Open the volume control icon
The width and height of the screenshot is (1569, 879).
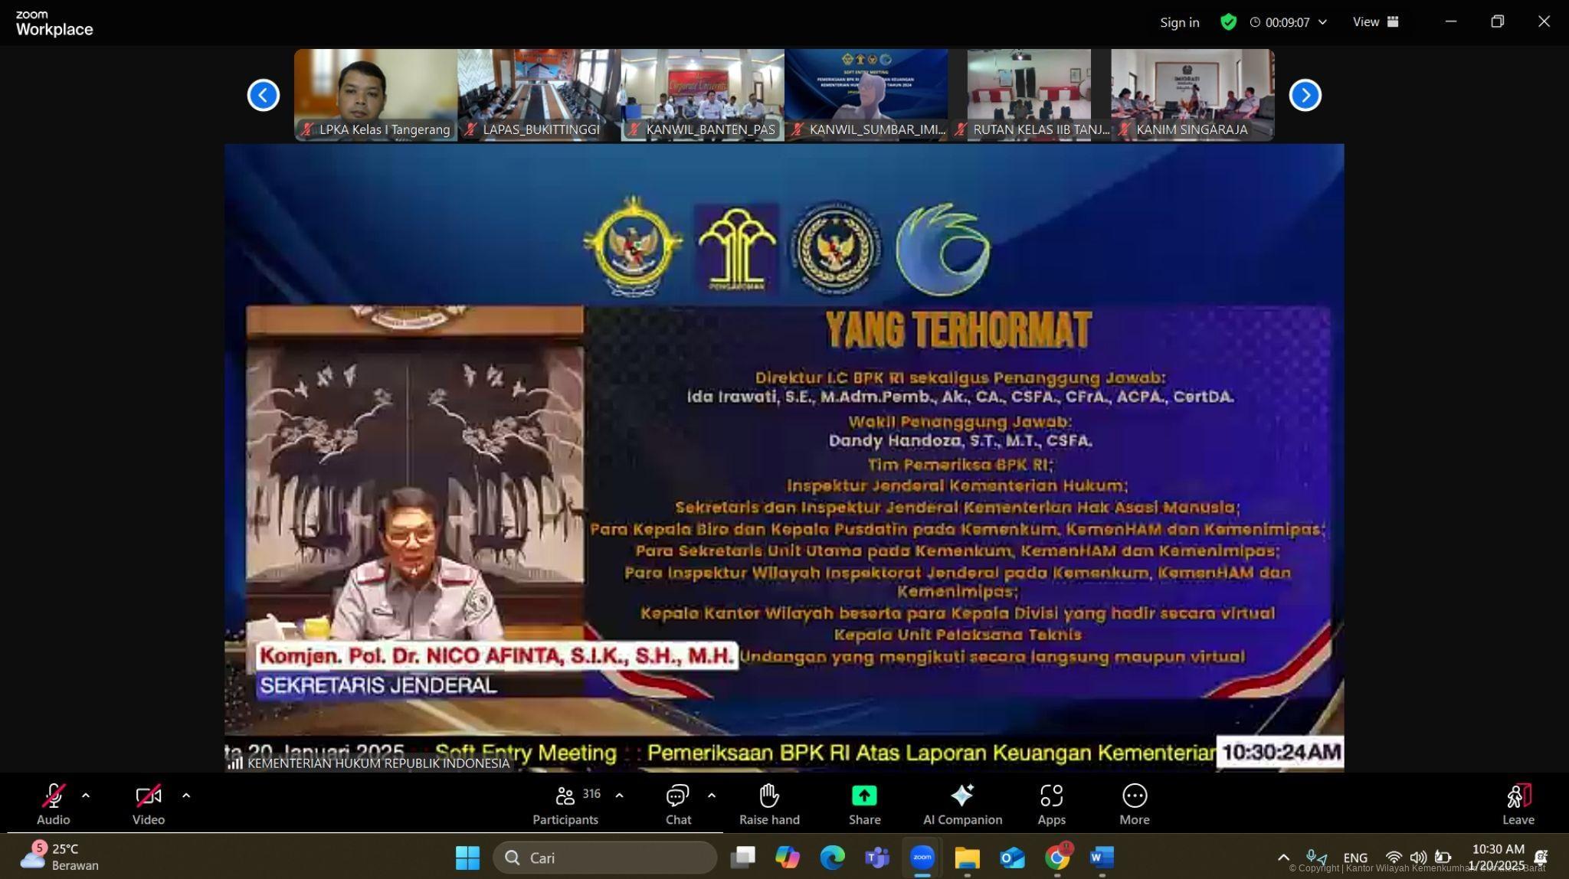point(1418,858)
